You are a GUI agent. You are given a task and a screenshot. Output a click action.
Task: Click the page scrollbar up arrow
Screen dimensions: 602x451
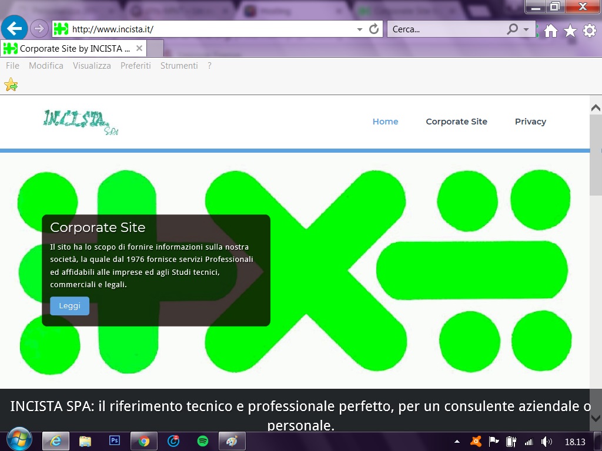pyautogui.click(x=596, y=108)
